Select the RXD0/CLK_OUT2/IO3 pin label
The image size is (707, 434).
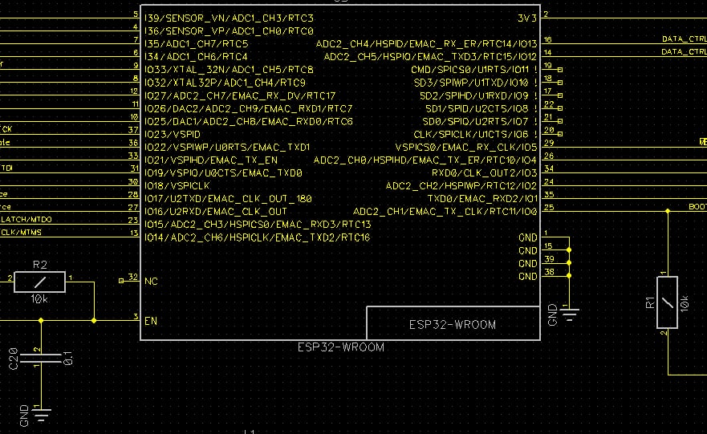(484, 173)
